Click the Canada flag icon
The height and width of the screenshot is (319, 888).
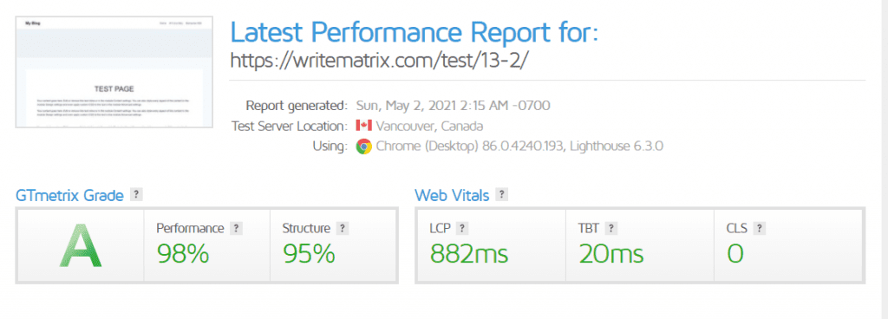(363, 126)
